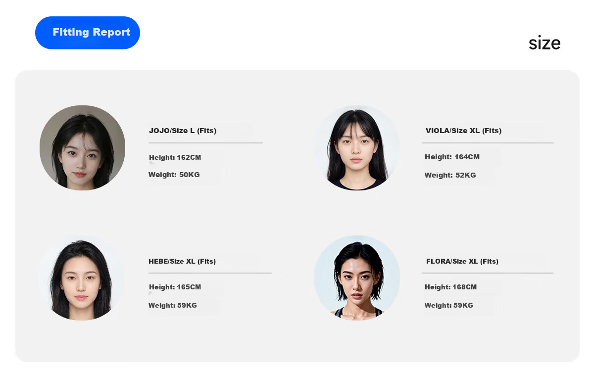Click the "Height: 164CM" text
Image resolution: width=594 pixels, height=370 pixels.
coord(452,157)
